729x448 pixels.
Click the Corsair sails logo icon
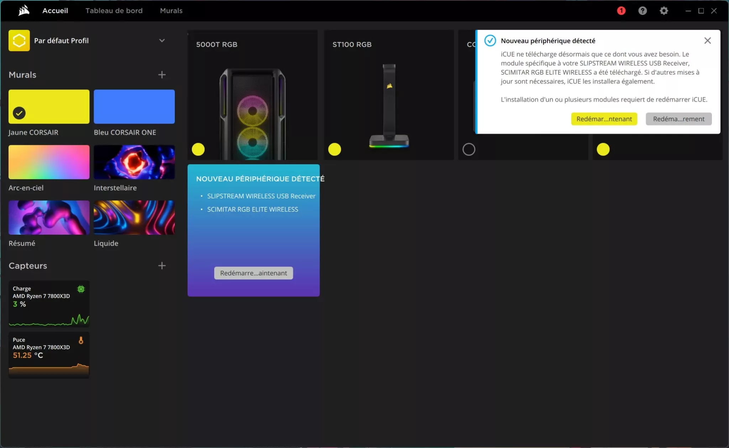tap(23, 11)
